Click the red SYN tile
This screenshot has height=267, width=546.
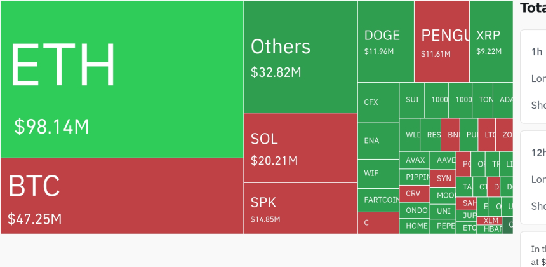point(443,179)
